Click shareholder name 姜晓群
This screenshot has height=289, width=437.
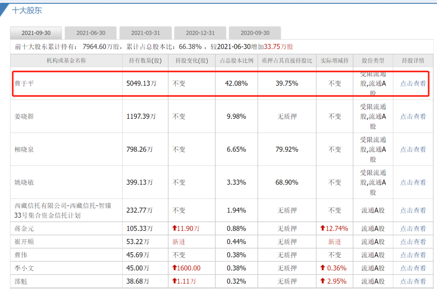(24, 116)
